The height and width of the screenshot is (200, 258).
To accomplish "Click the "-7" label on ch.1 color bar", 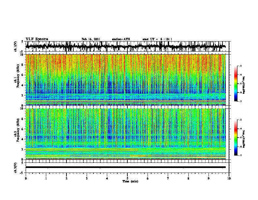I will pos(240,101).
